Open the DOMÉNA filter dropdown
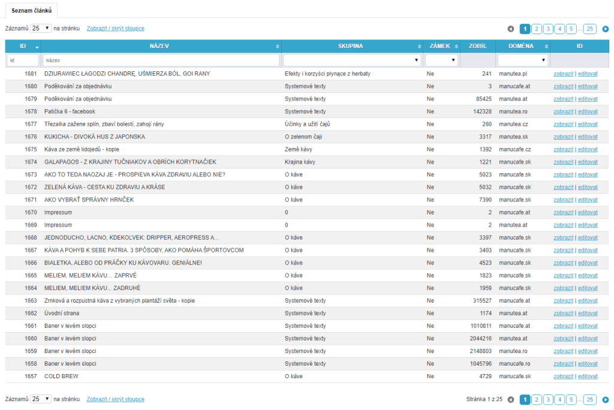 [522, 61]
